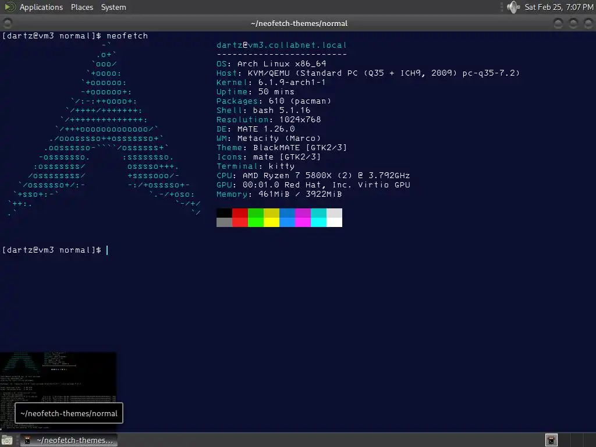Click the dark cyan swatch in top color row
This screenshot has height=447, width=596.
(x=318, y=213)
